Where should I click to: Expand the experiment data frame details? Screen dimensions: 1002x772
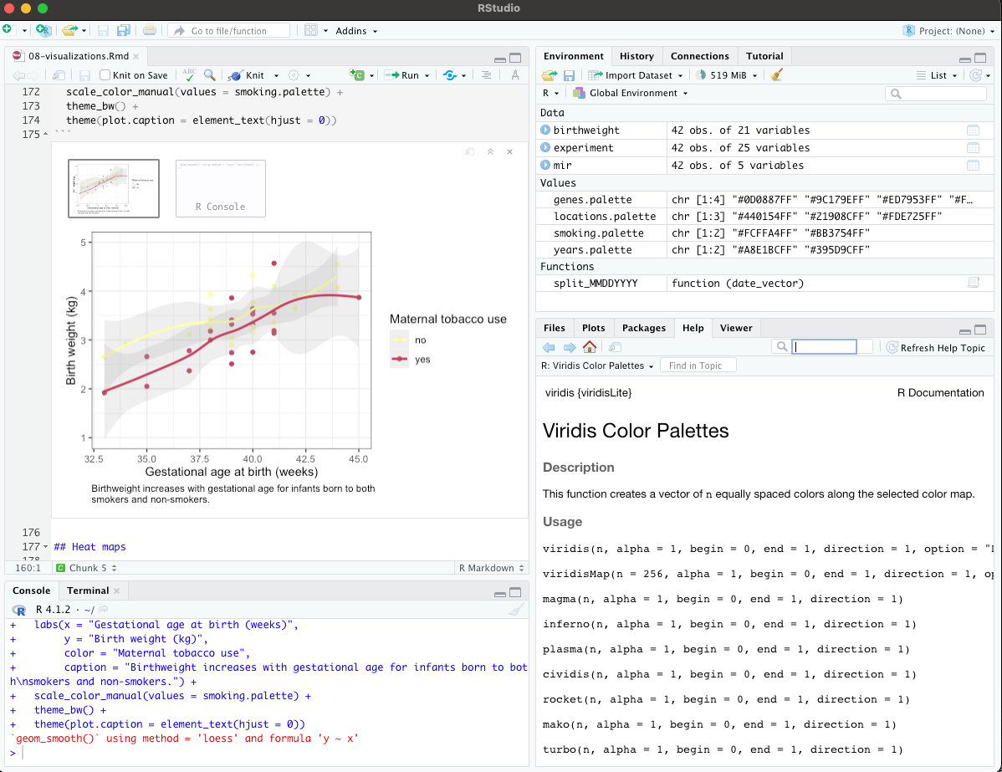(545, 147)
